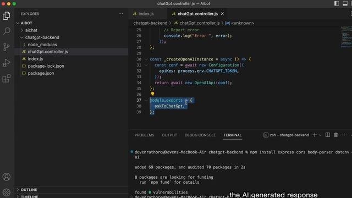352x198 pixels.
Task: Click CHATGPT_TOKEN in line 32
Action: click(221, 71)
